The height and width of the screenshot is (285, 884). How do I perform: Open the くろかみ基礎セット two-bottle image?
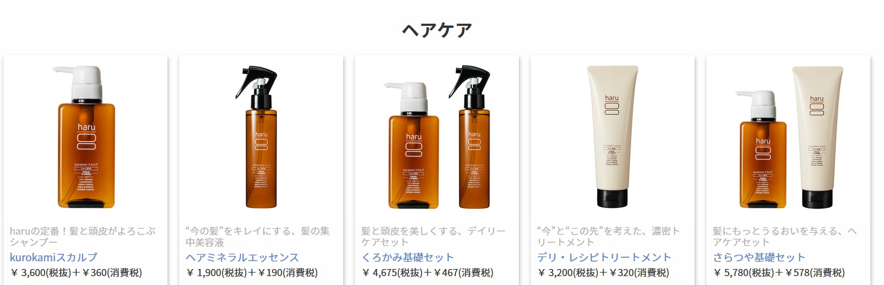437,137
